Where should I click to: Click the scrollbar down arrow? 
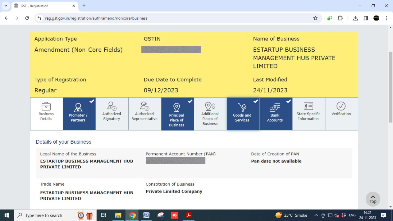pos(390,207)
